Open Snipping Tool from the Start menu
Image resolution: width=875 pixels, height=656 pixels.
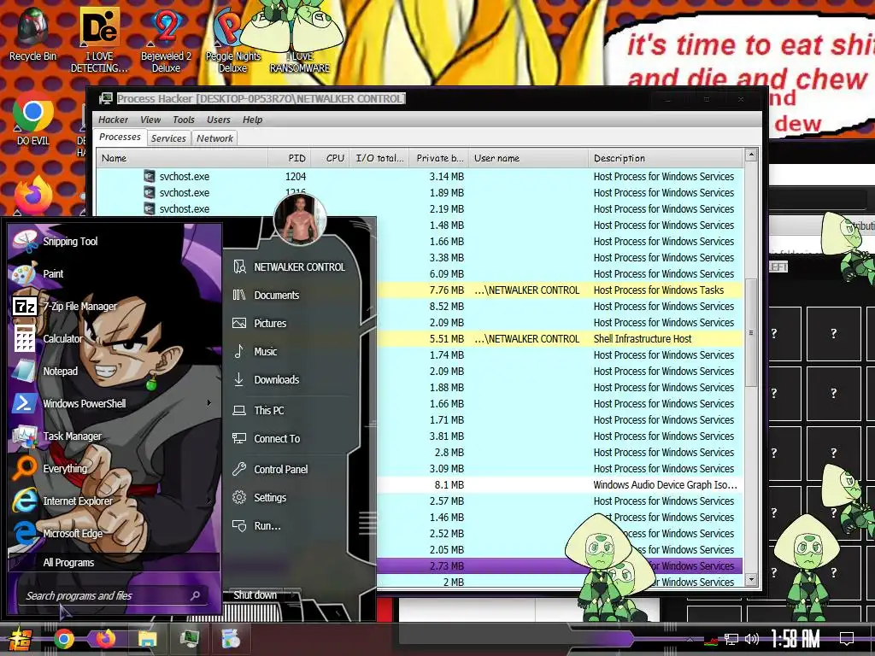pos(115,242)
